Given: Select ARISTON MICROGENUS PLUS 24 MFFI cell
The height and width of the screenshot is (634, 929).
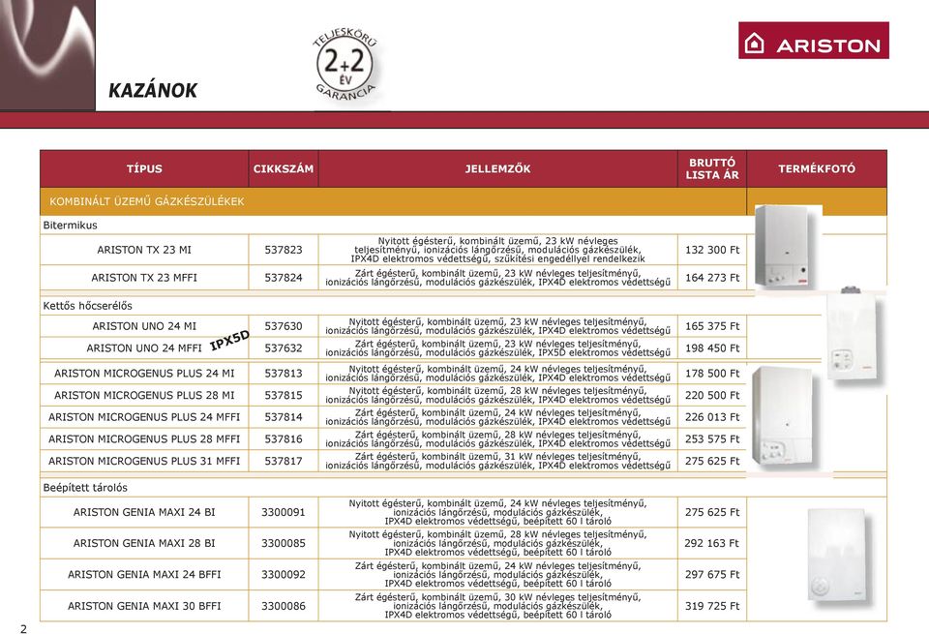Looking at the screenshot, I should (x=144, y=417).
